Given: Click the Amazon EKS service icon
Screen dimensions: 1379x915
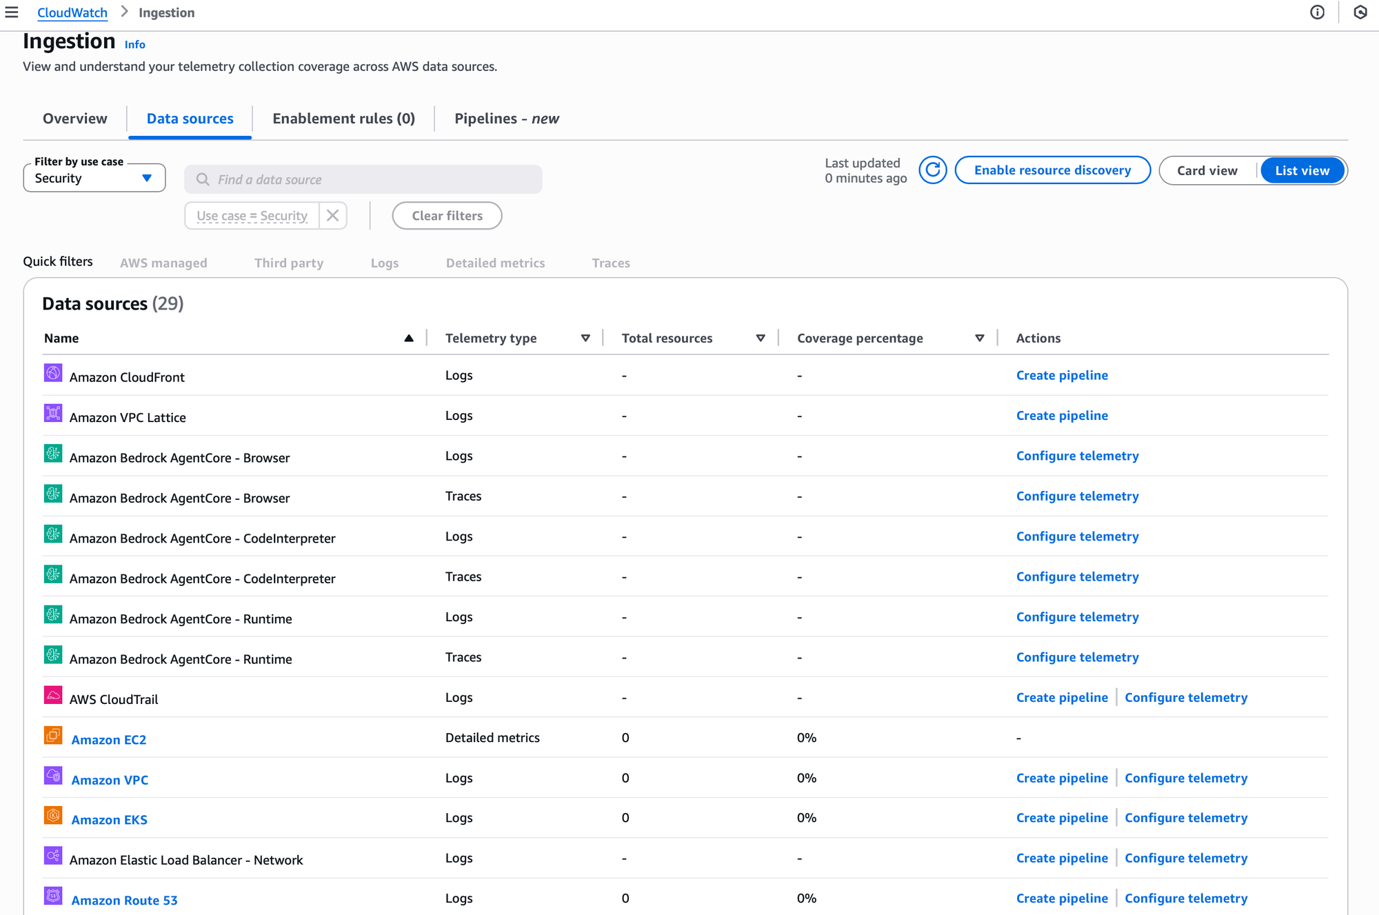Looking at the screenshot, I should point(53,815).
